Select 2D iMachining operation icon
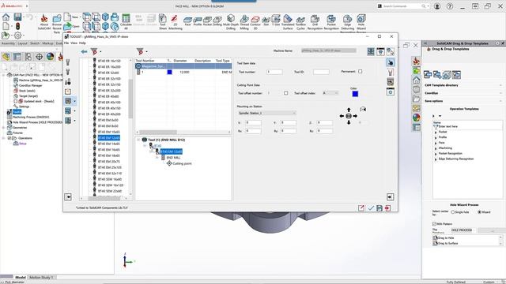Image resolution: width=506 pixels, height=284 pixels. 176,22
